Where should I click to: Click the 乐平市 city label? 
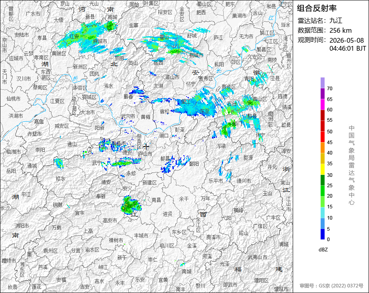point(216,181)
